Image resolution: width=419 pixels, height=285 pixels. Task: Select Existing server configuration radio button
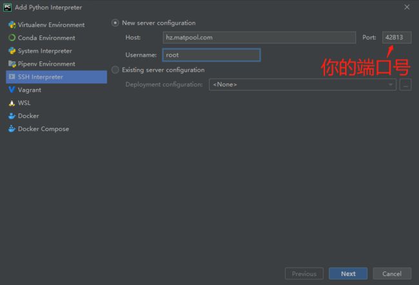115,70
